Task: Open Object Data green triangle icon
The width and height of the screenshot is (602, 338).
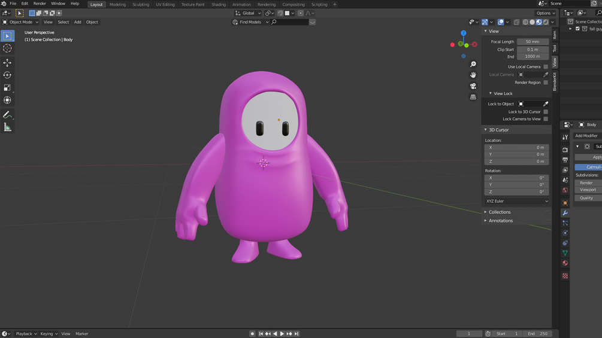Action: [x=565, y=253]
